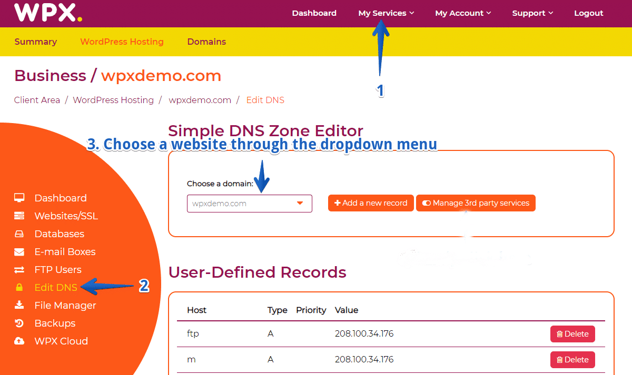Go to Client Area breadcrumb
Screen dimensions: 632x375
point(37,100)
